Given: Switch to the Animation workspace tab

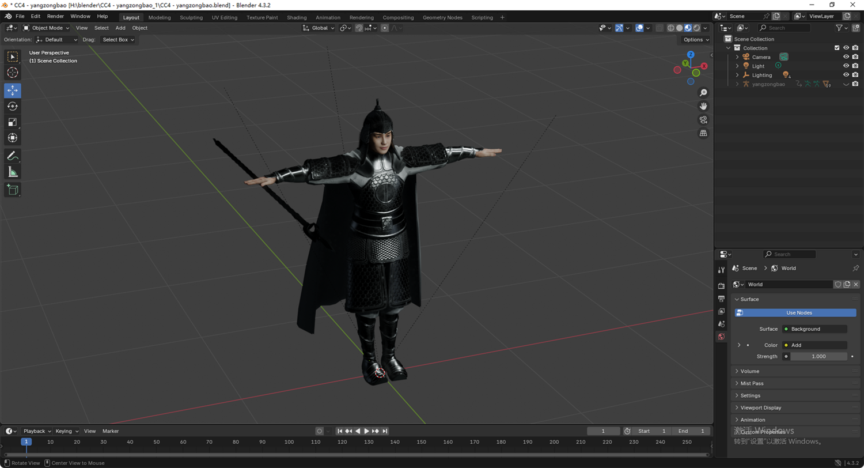Looking at the screenshot, I should 328,17.
